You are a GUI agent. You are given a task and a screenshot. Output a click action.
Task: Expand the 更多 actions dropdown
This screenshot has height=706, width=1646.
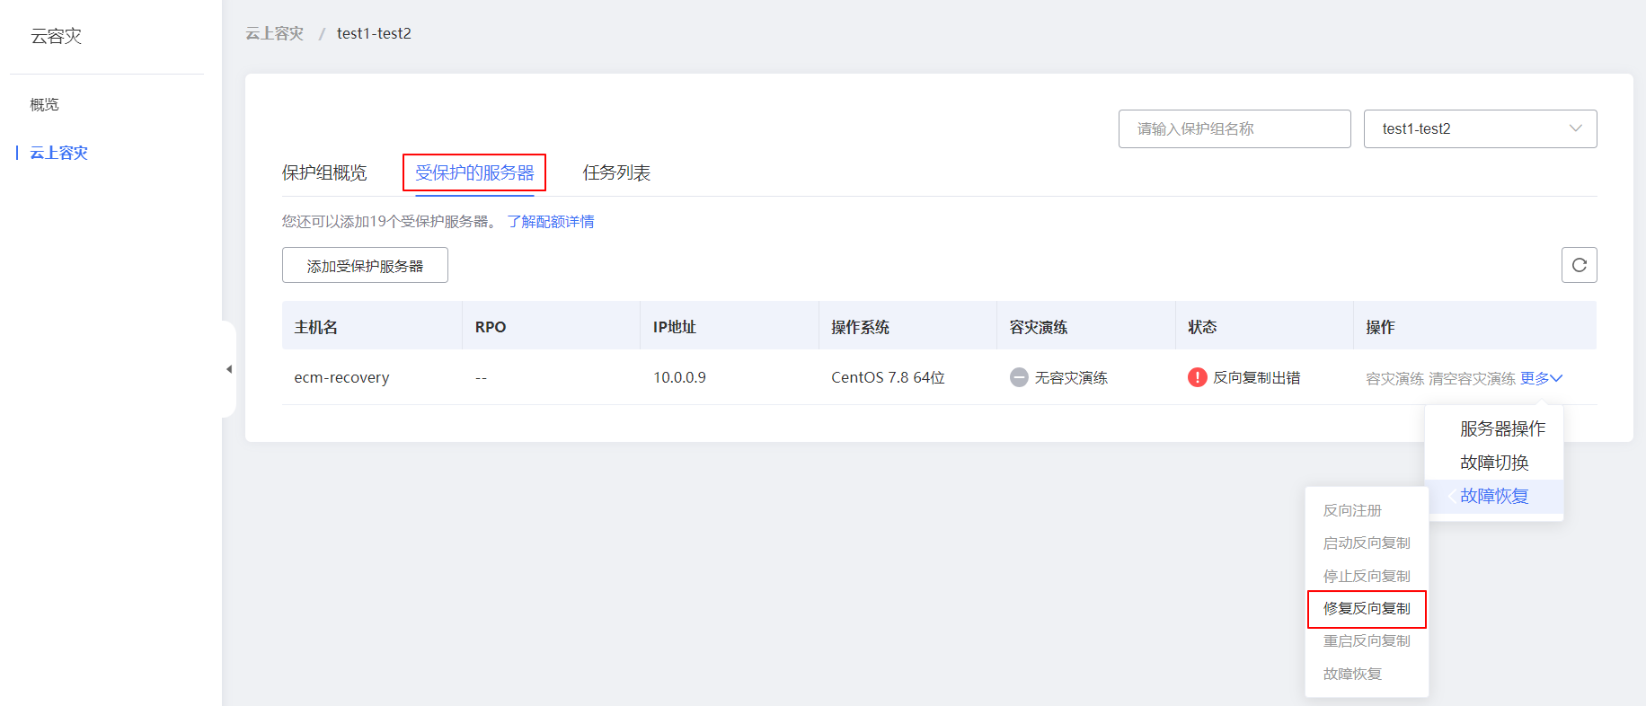(x=1541, y=378)
